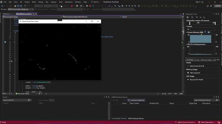This screenshot has width=222, height=124.
Task: Open the Extensions menu
Action: [x=69, y=2]
